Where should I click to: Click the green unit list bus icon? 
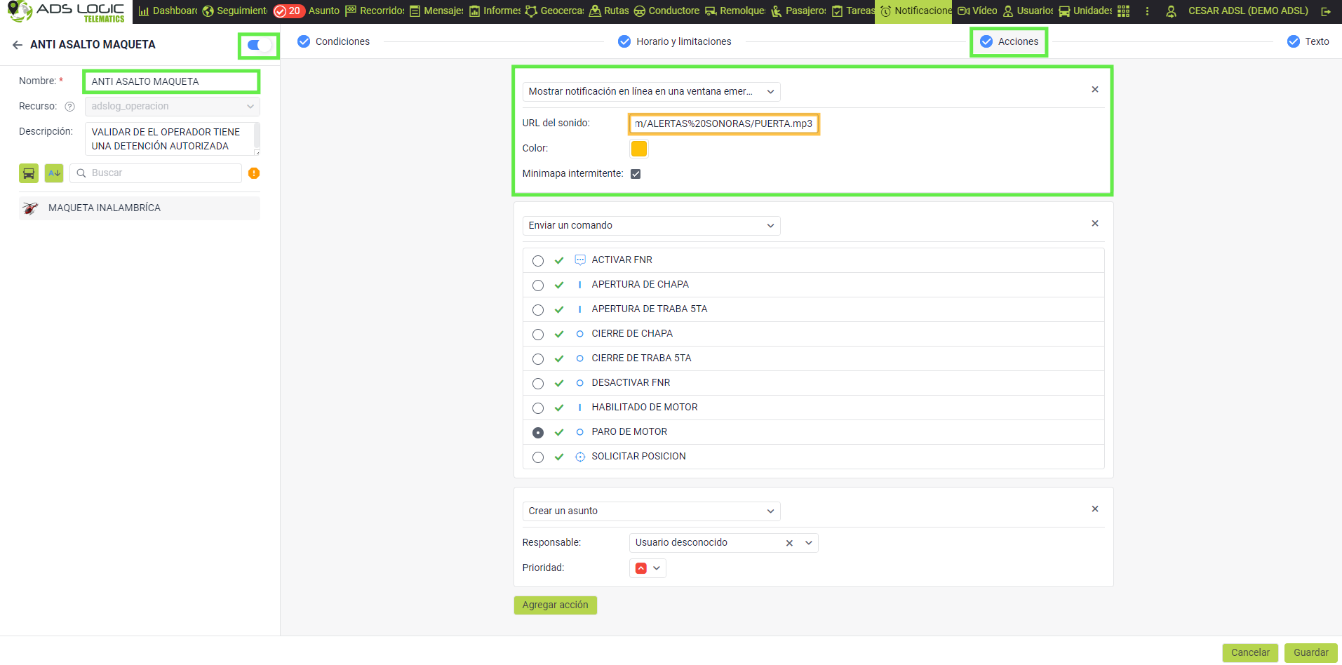pyautogui.click(x=29, y=173)
